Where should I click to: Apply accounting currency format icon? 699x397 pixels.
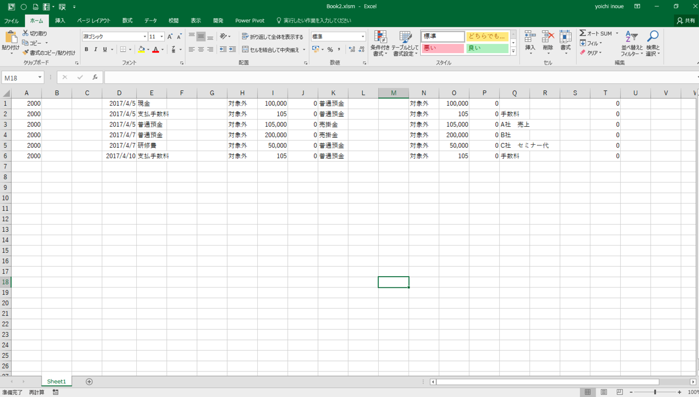(x=316, y=50)
